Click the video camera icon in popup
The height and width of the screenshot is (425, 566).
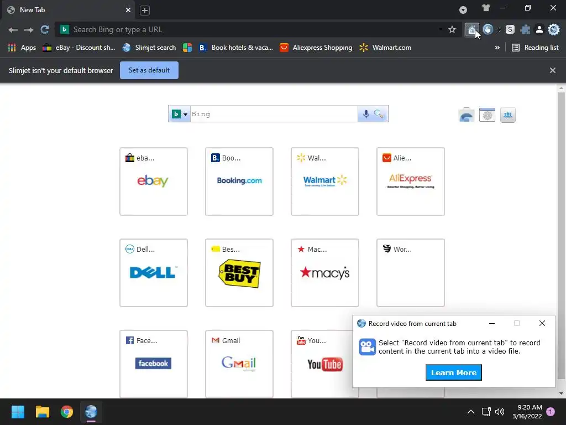click(367, 347)
